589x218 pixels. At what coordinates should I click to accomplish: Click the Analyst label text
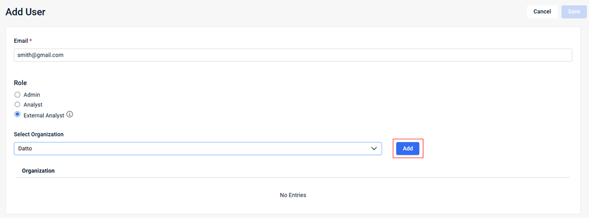[33, 105]
